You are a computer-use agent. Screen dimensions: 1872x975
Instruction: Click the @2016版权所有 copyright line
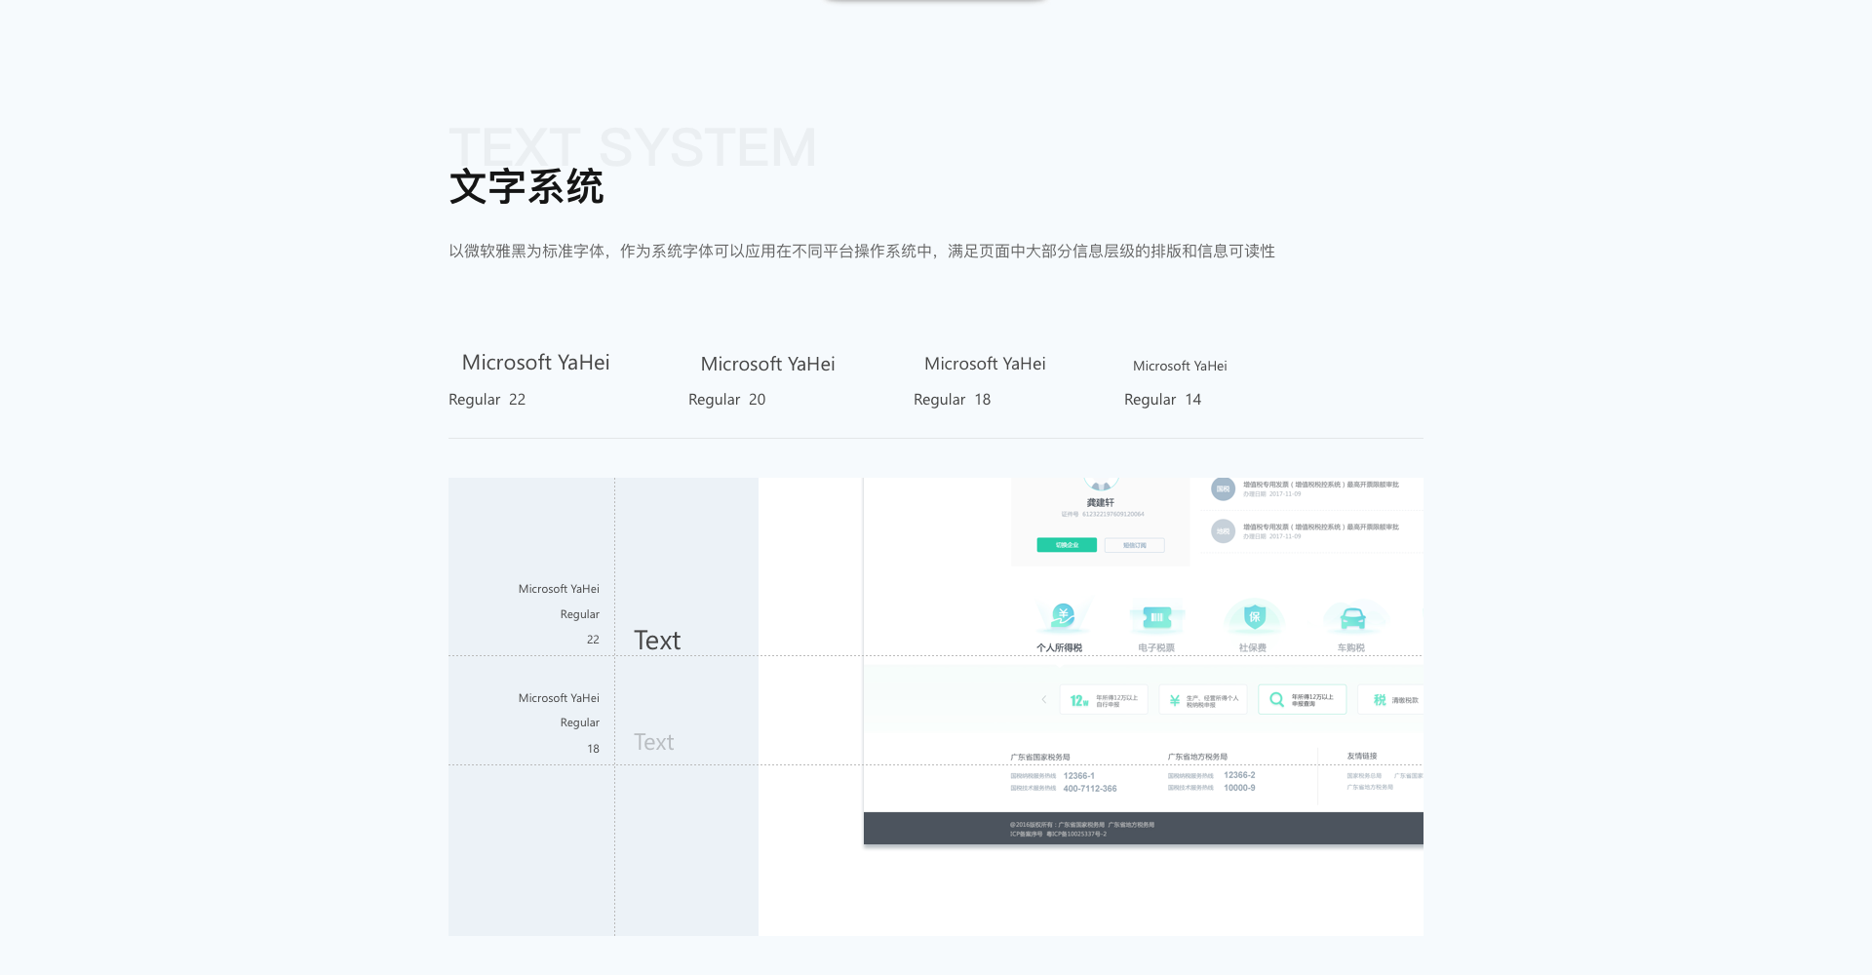(x=1082, y=825)
